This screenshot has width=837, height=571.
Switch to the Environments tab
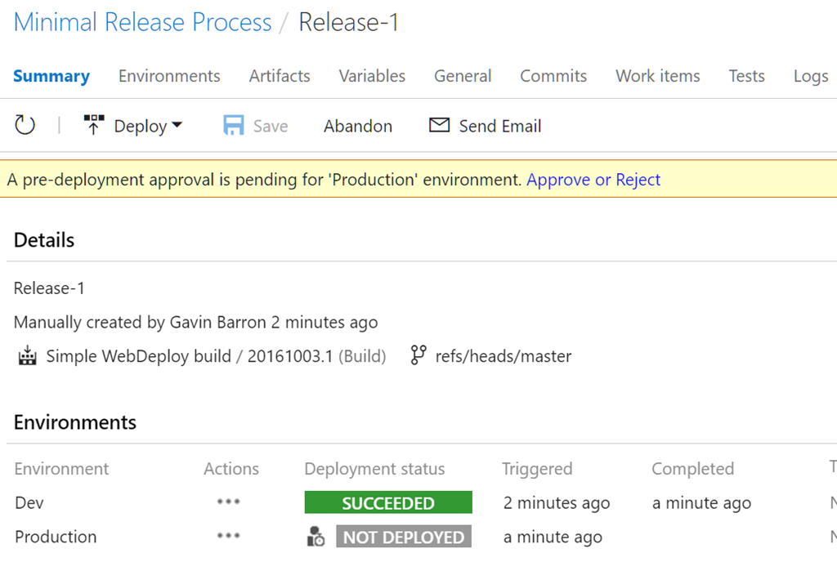169,76
